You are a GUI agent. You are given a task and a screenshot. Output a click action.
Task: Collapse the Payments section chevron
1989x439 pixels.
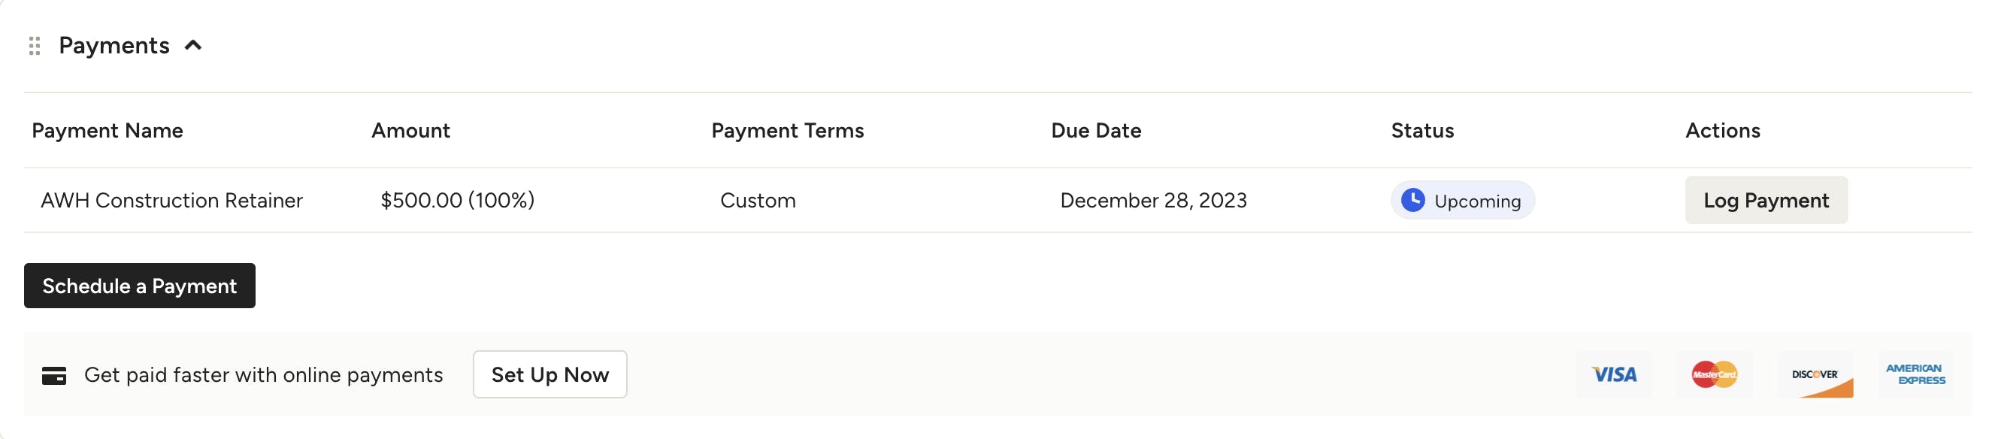[x=193, y=46]
